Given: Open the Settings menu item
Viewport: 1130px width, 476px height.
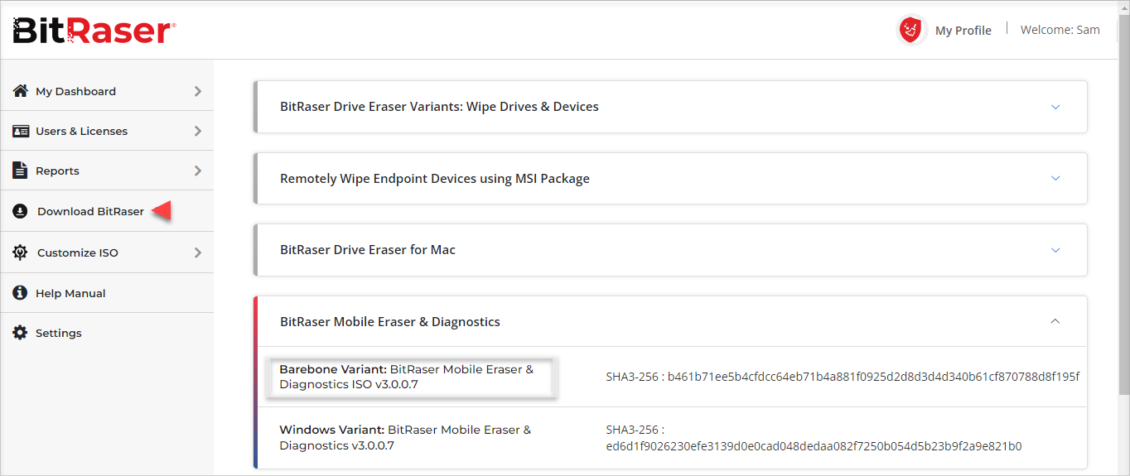Looking at the screenshot, I should [x=107, y=333].
